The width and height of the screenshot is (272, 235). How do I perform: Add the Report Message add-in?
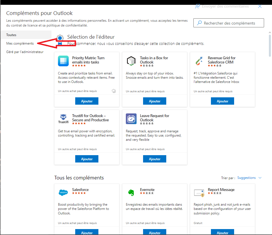(223, 232)
